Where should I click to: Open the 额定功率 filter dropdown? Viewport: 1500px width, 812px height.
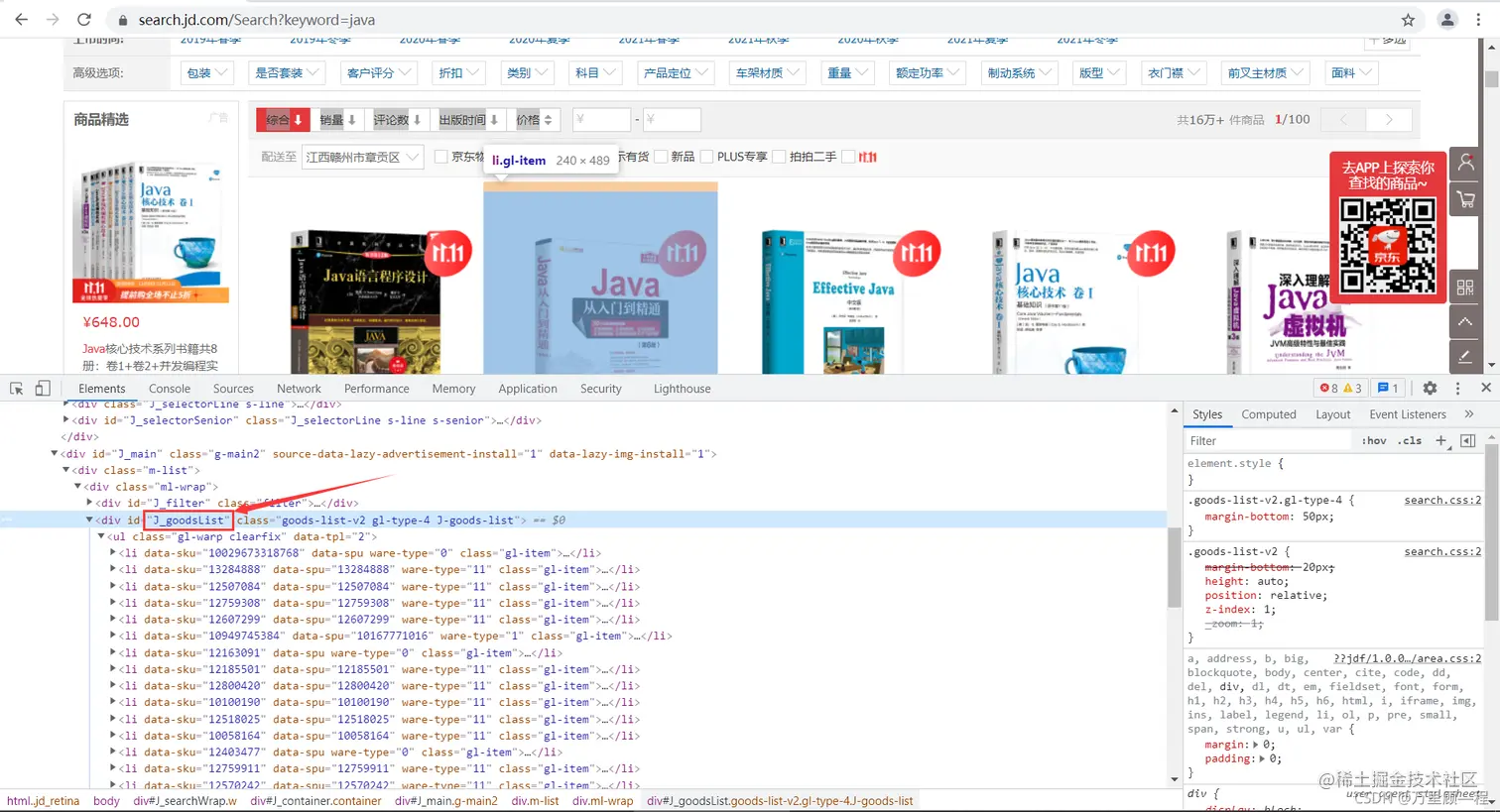[929, 72]
